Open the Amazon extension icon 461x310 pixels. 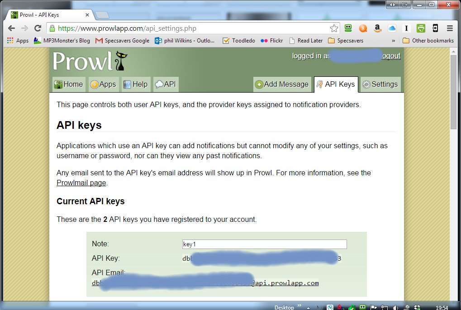click(x=377, y=28)
